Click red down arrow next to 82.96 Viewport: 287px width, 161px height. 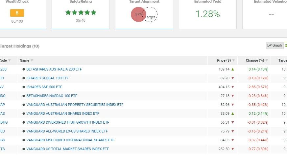click(233, 105)
